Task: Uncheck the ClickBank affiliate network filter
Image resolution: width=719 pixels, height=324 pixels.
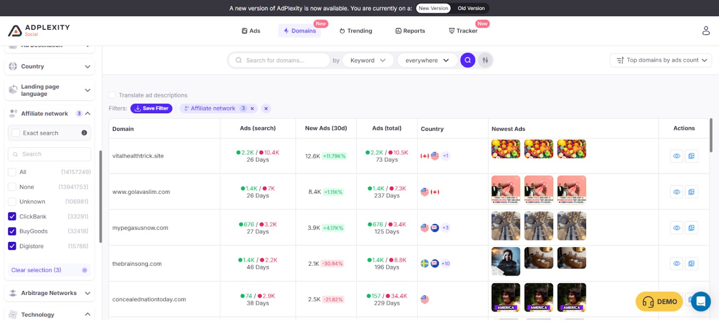Action: click(12, 216)
